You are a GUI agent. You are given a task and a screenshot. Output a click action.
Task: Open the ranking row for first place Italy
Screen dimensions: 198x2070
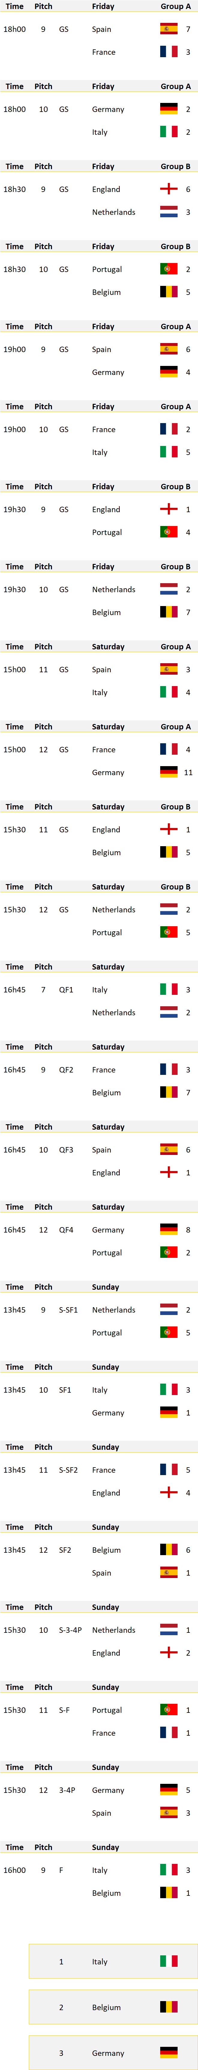point(113,1961)
